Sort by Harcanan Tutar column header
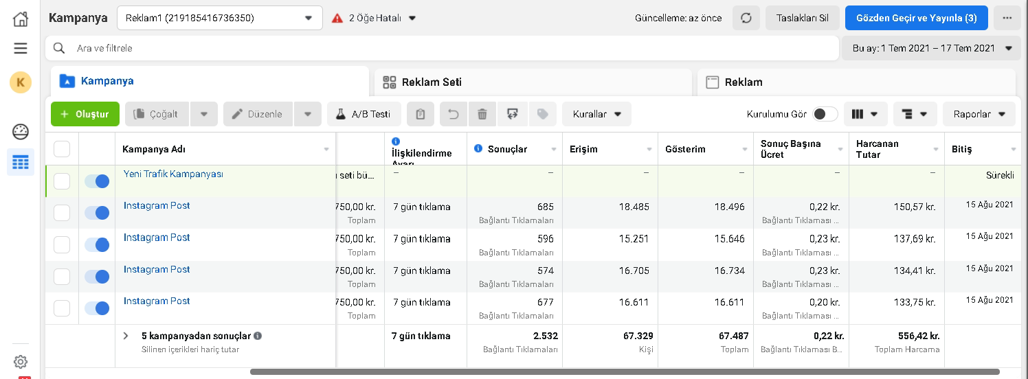1028x379 pixels. point(897,149)
